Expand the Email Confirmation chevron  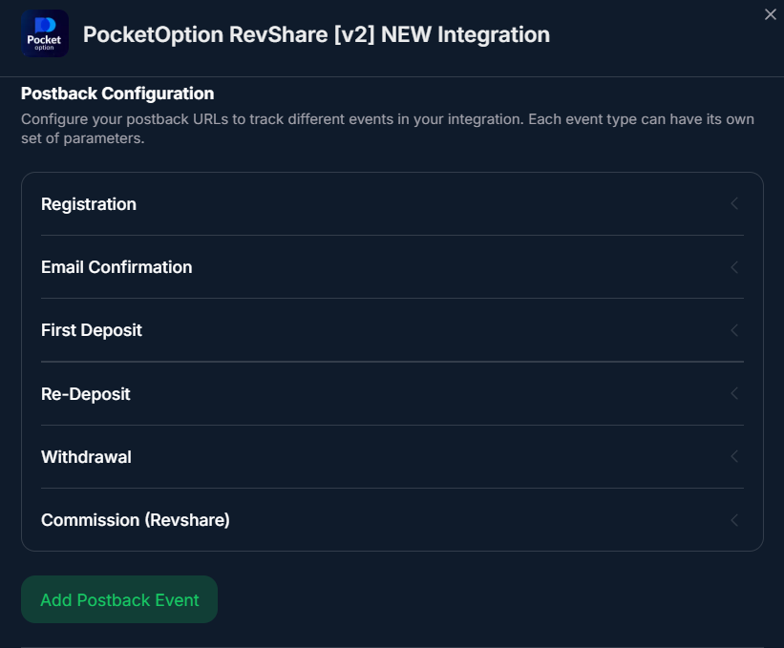pyautogui.click(x=734, y=267)
